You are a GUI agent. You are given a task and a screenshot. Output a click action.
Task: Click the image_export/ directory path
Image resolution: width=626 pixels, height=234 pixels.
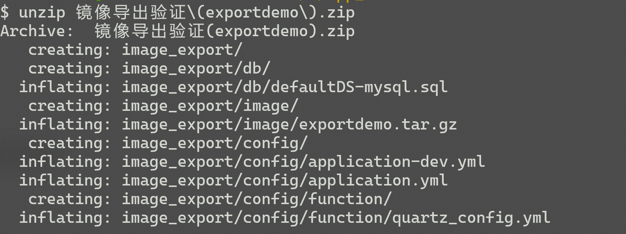182,50
